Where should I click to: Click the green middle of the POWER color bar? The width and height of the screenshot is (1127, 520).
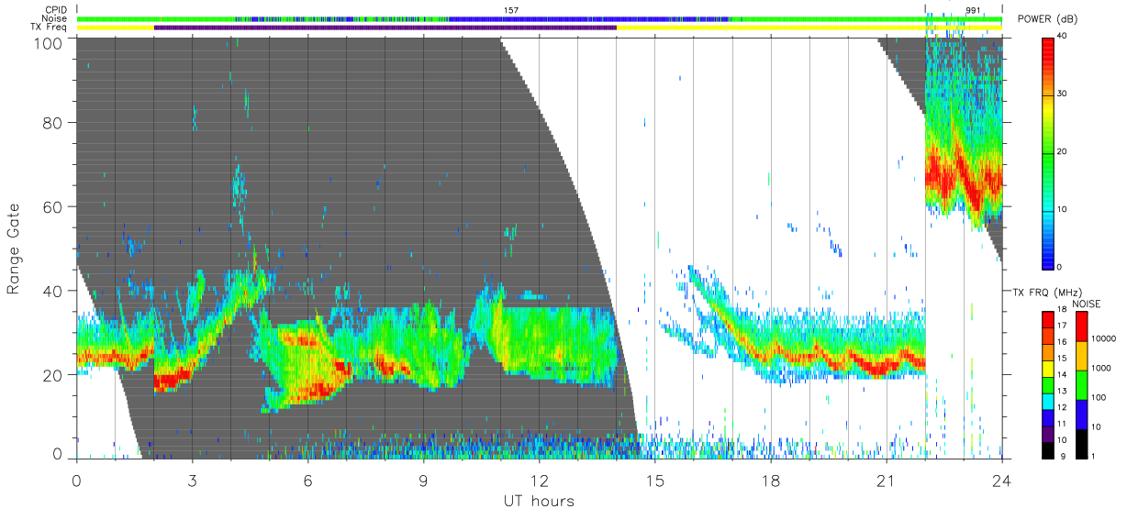point(1049,151)
